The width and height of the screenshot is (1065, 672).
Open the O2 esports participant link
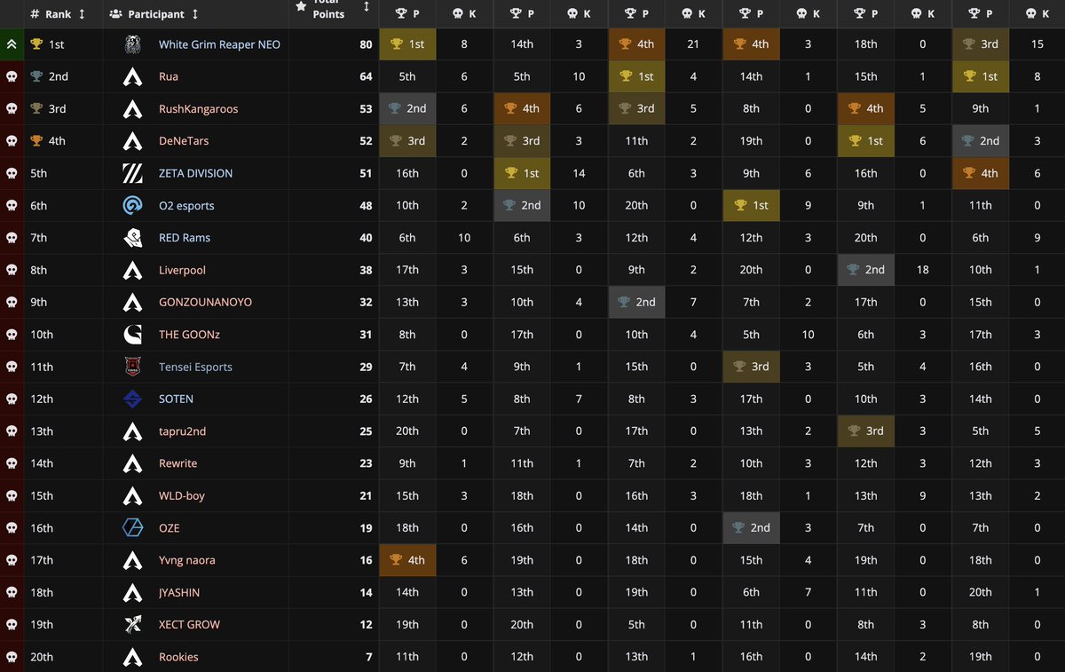click(186, 205)
